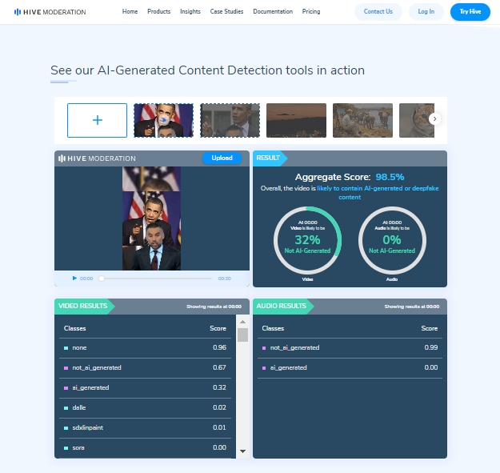The width and height of the screenshot is (500, 473).
Task: Click the video results scrollbar thumb
Action: (x=242, y=335)
